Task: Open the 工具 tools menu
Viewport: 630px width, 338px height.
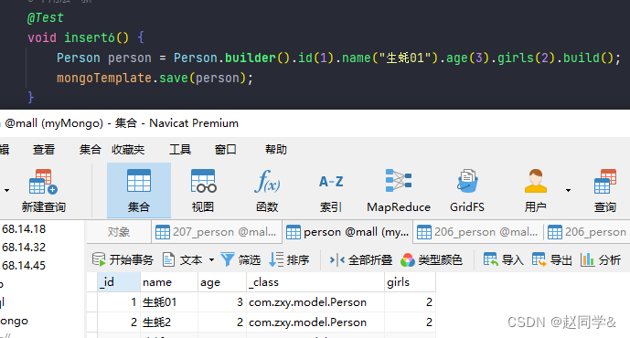Action: (x=180, y=149)
